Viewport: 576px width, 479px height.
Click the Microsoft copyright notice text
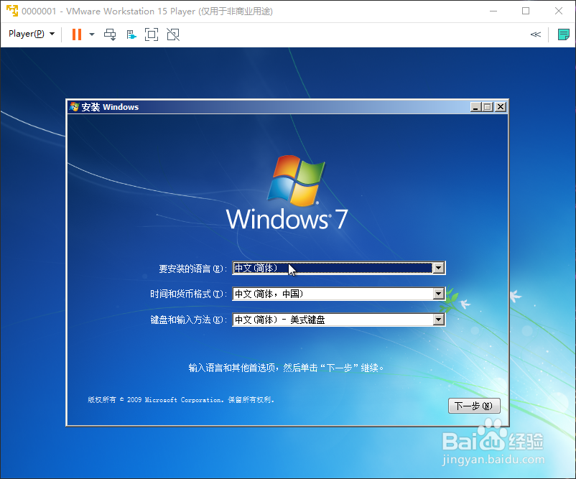(x=181, y=400)
